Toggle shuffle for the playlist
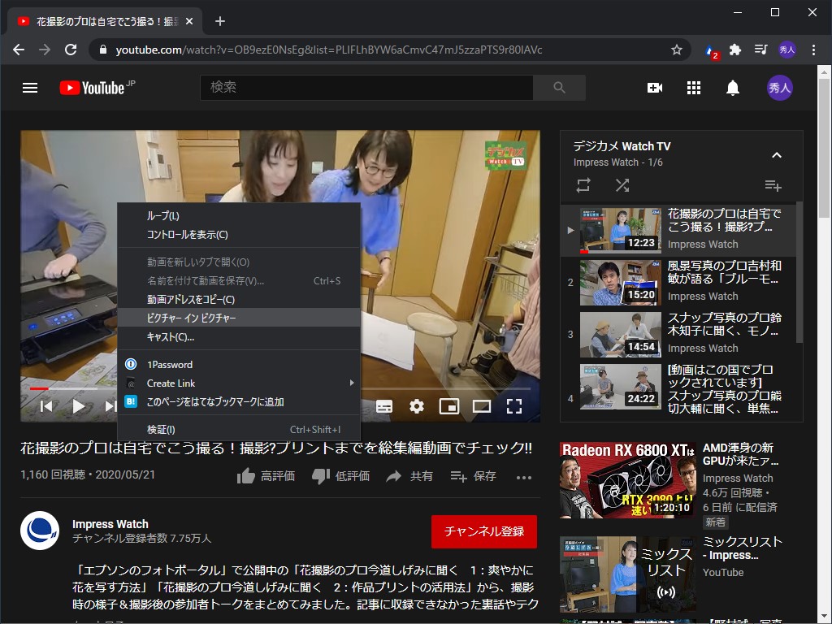The width and height of the screenshot is (832, 624). [x=622, y=185]
